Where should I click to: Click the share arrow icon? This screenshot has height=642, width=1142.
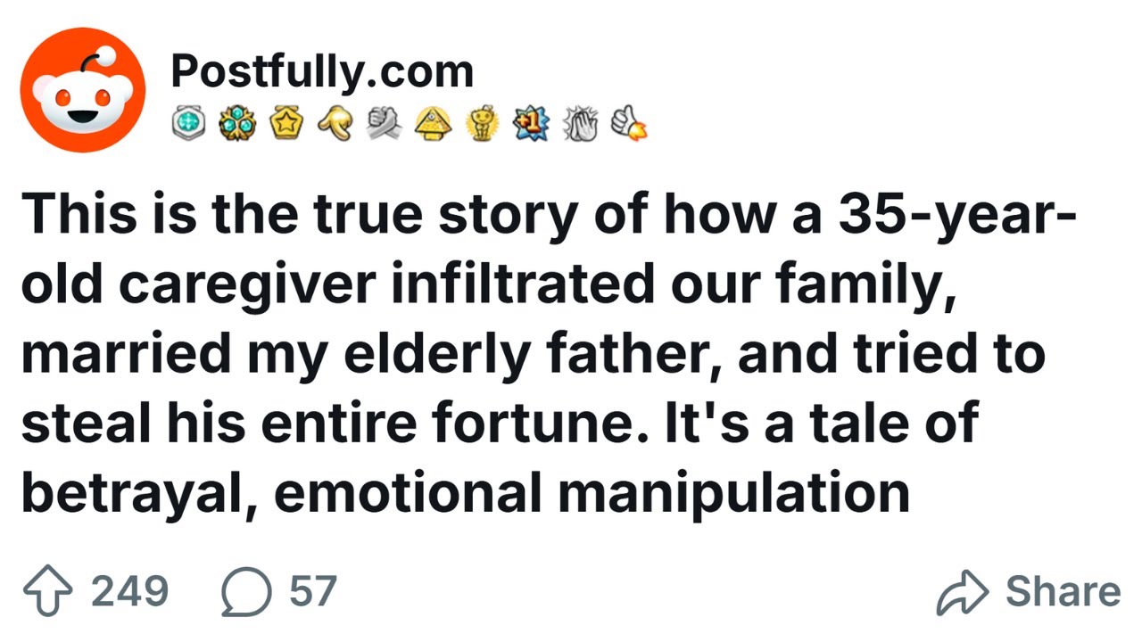(x=963, y=593)
